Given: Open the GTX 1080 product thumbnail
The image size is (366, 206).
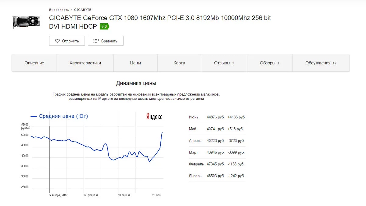Looking at the screenshot, I should [x=26, y=22].
